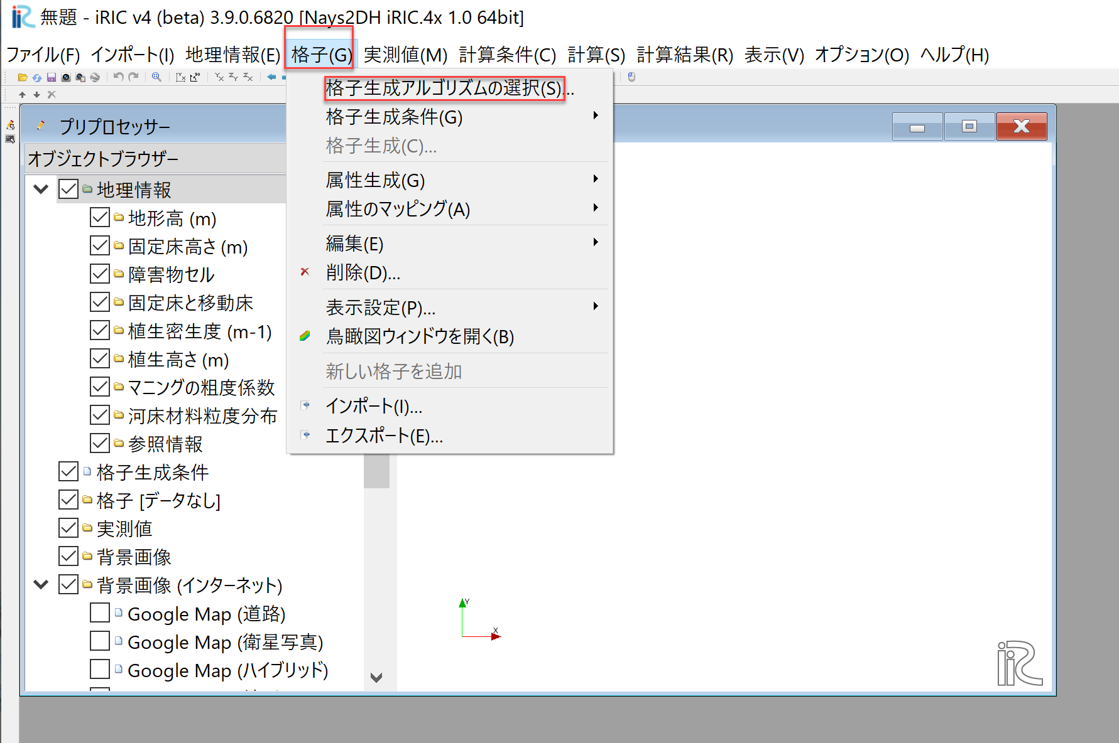Viewport: 1119px width, 743px height.
Task: Click the move item up arrow icon
Action: pos(22,95)
